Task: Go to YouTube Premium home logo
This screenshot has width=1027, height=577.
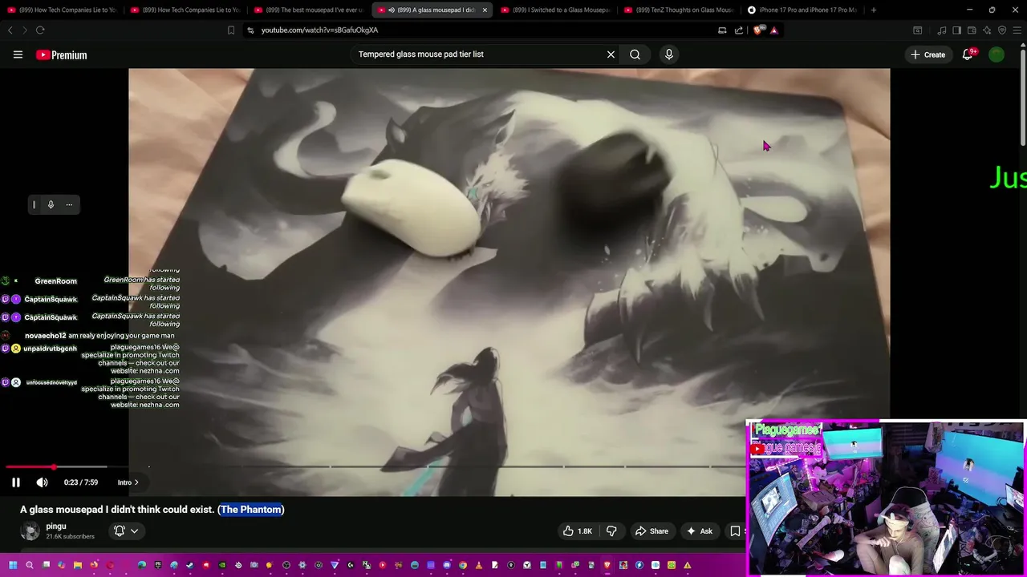Action: coord(61,55)
